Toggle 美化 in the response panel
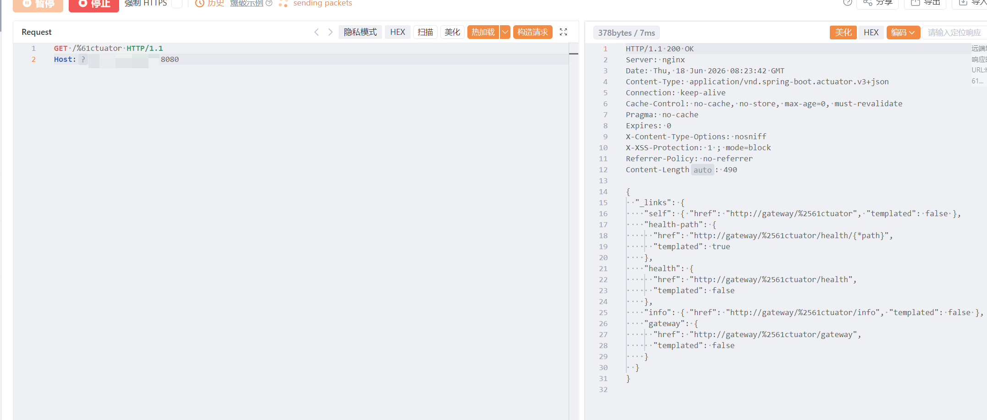Screen dimensions: 987x420 coord(843,33)
